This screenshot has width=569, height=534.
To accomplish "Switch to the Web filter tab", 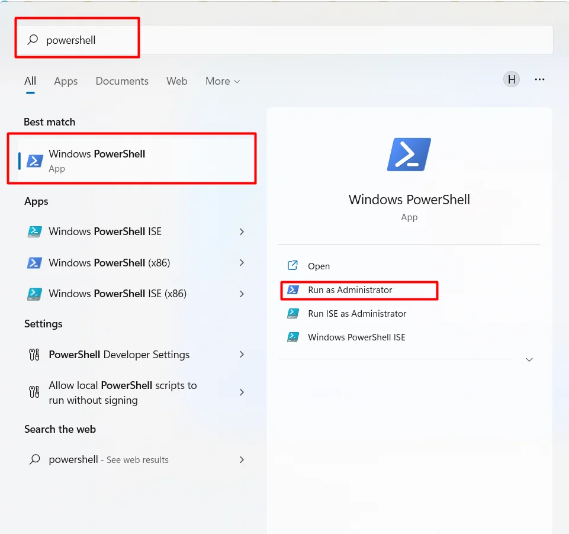I will tap(176, 81).
